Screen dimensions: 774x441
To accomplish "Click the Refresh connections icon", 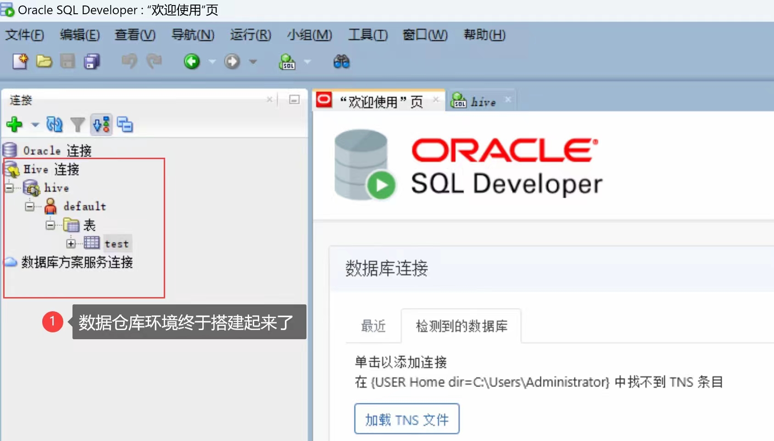I will [55, 124].
